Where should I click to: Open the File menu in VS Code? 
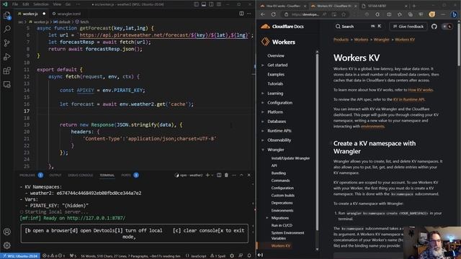pos(15,4)
